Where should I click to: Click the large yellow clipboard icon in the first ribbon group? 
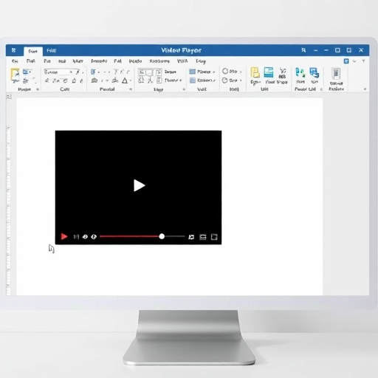click(x=15, y=75)
